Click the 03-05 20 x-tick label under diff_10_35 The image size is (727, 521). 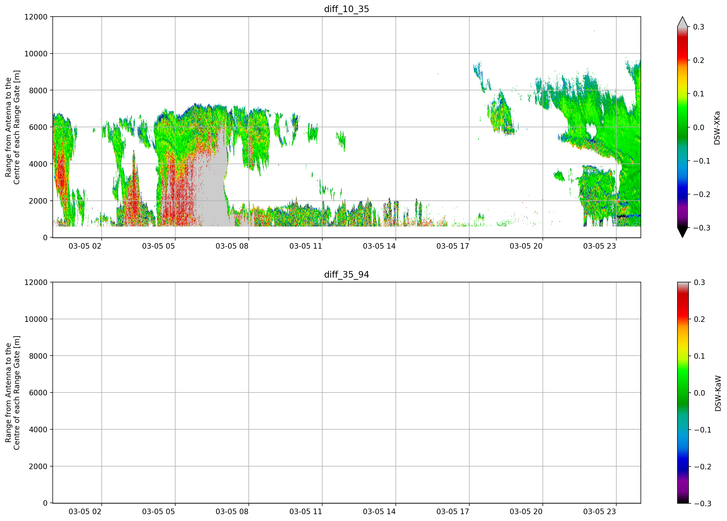click(x=526, y=246)
